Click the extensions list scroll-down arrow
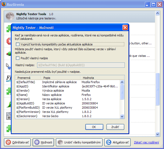 pyautogui.click(x=158, y=134)
